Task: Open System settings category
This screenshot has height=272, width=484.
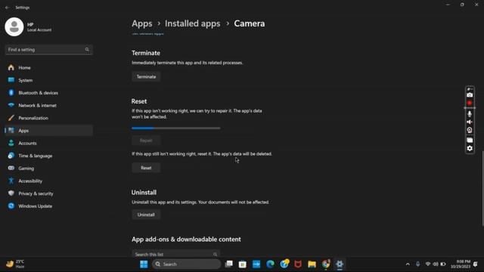Action: coord(48,80)
